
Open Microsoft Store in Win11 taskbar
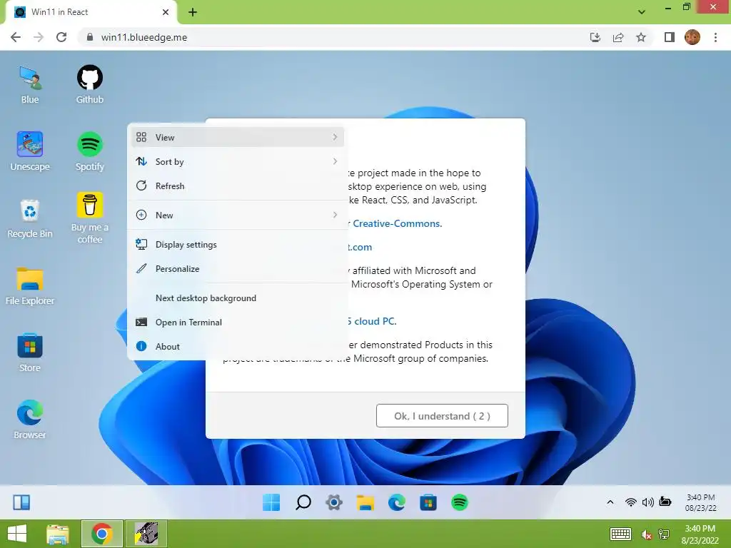428,502
